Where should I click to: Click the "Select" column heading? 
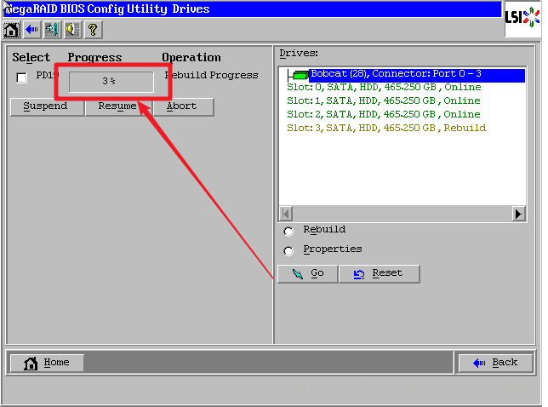tap(31, 57)
